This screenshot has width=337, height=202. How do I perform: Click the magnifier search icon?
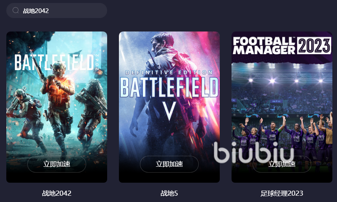[16, 10]
